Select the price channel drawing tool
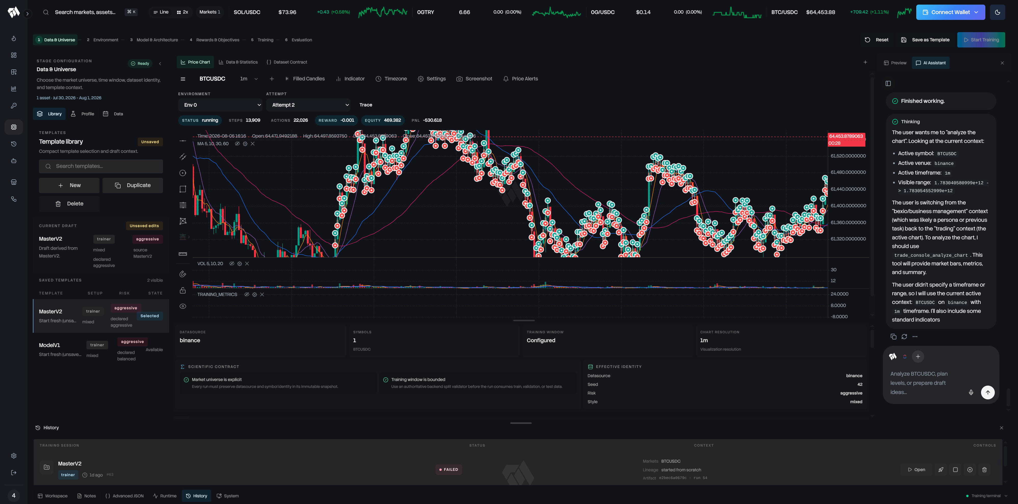The height and width of the screenshot is (504, 1018). 183,157
